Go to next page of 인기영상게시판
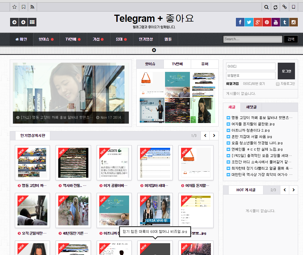 coord(214,135)
